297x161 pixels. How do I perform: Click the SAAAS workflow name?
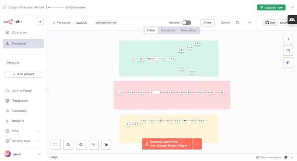pyautogui.click(x=81, y=23)
